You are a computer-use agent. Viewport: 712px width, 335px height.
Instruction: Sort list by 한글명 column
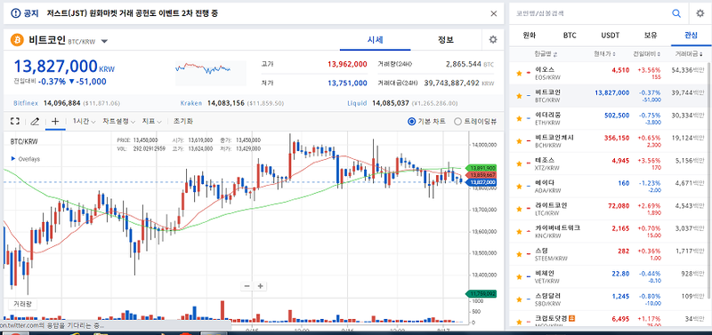[x=546, y=54]
